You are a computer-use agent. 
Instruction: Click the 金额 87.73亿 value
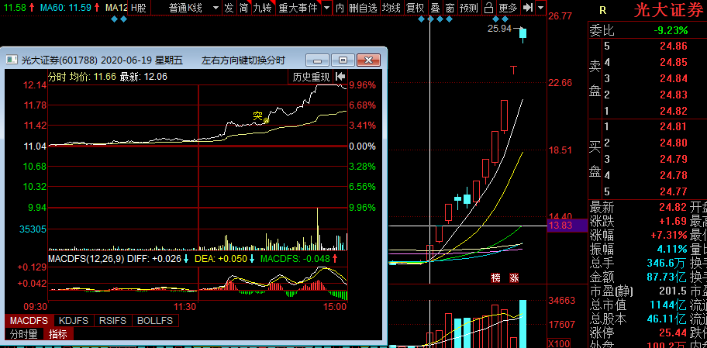(x=667, y=277)
